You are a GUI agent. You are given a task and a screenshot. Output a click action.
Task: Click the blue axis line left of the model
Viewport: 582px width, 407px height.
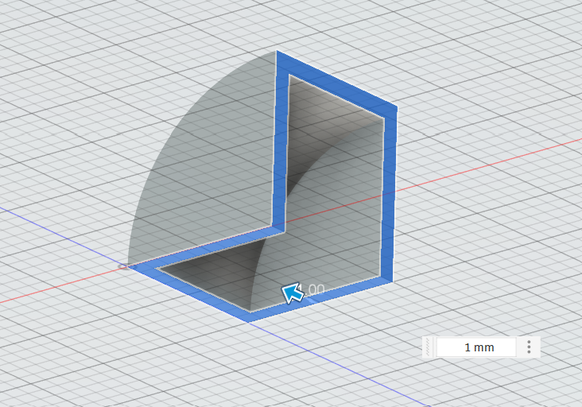[48, 229]
